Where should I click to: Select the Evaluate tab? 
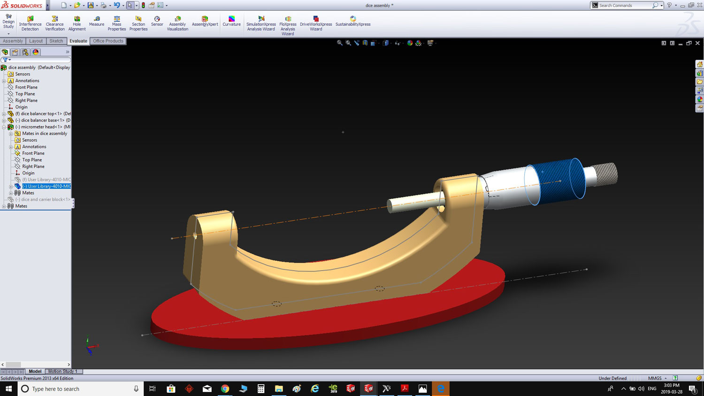(x=78, y=41)
